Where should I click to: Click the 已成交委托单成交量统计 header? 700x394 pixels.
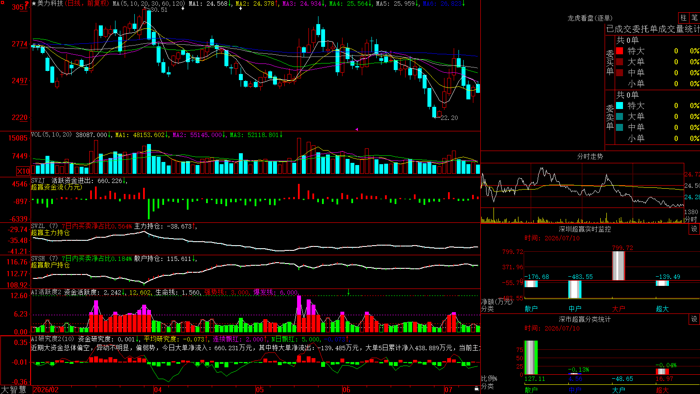(x=653, y=29)
